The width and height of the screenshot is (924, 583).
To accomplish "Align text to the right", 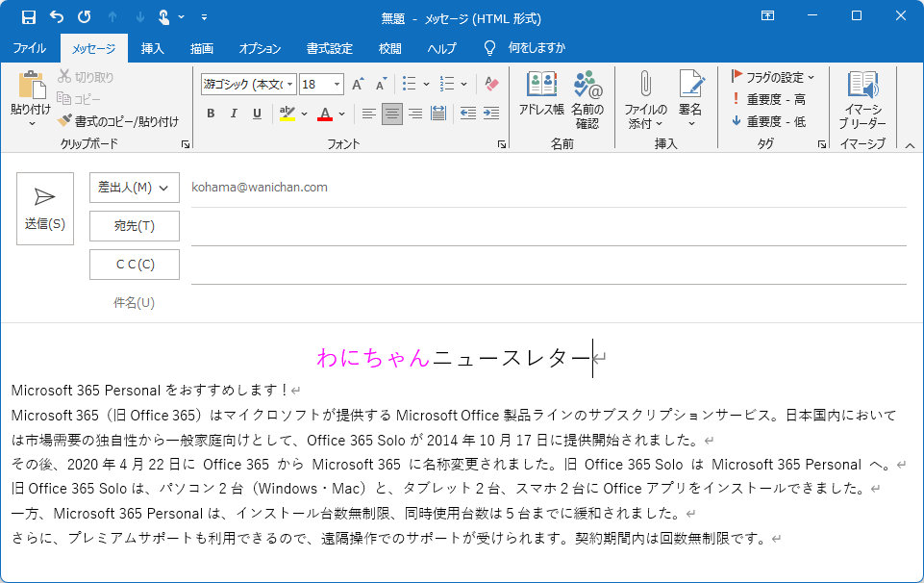I will click(x=415, y=114).
